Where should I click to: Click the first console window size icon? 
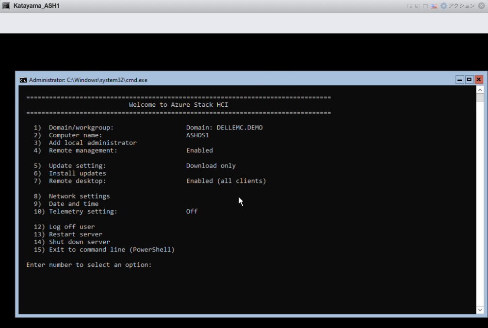(410, 6)
